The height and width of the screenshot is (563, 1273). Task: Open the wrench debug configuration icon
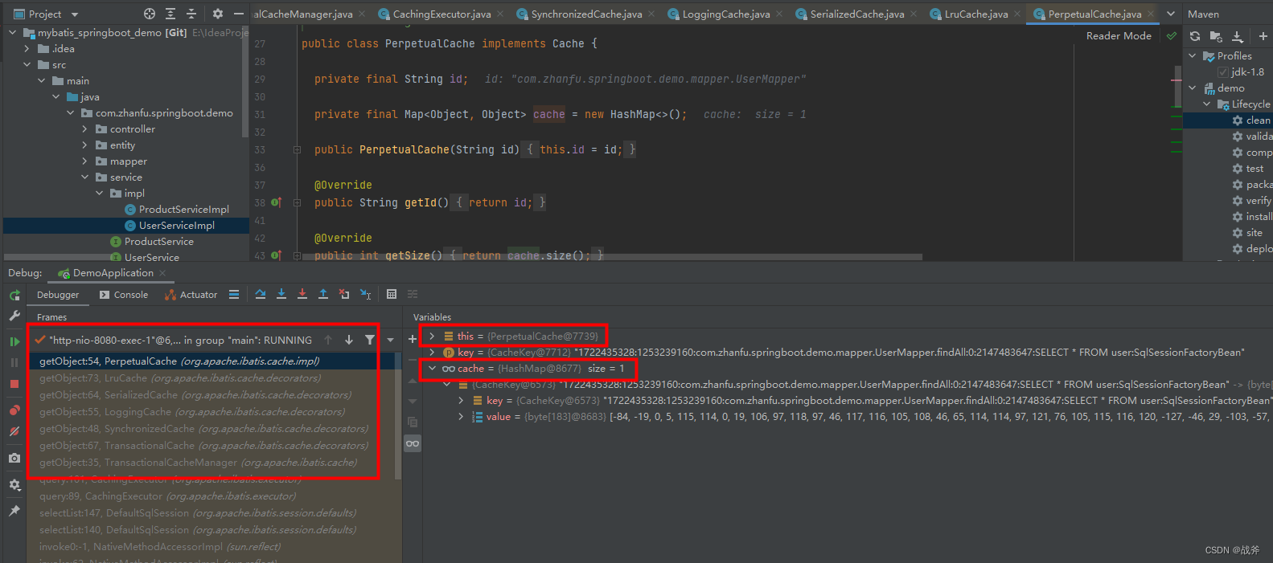(x=14, y=316)
